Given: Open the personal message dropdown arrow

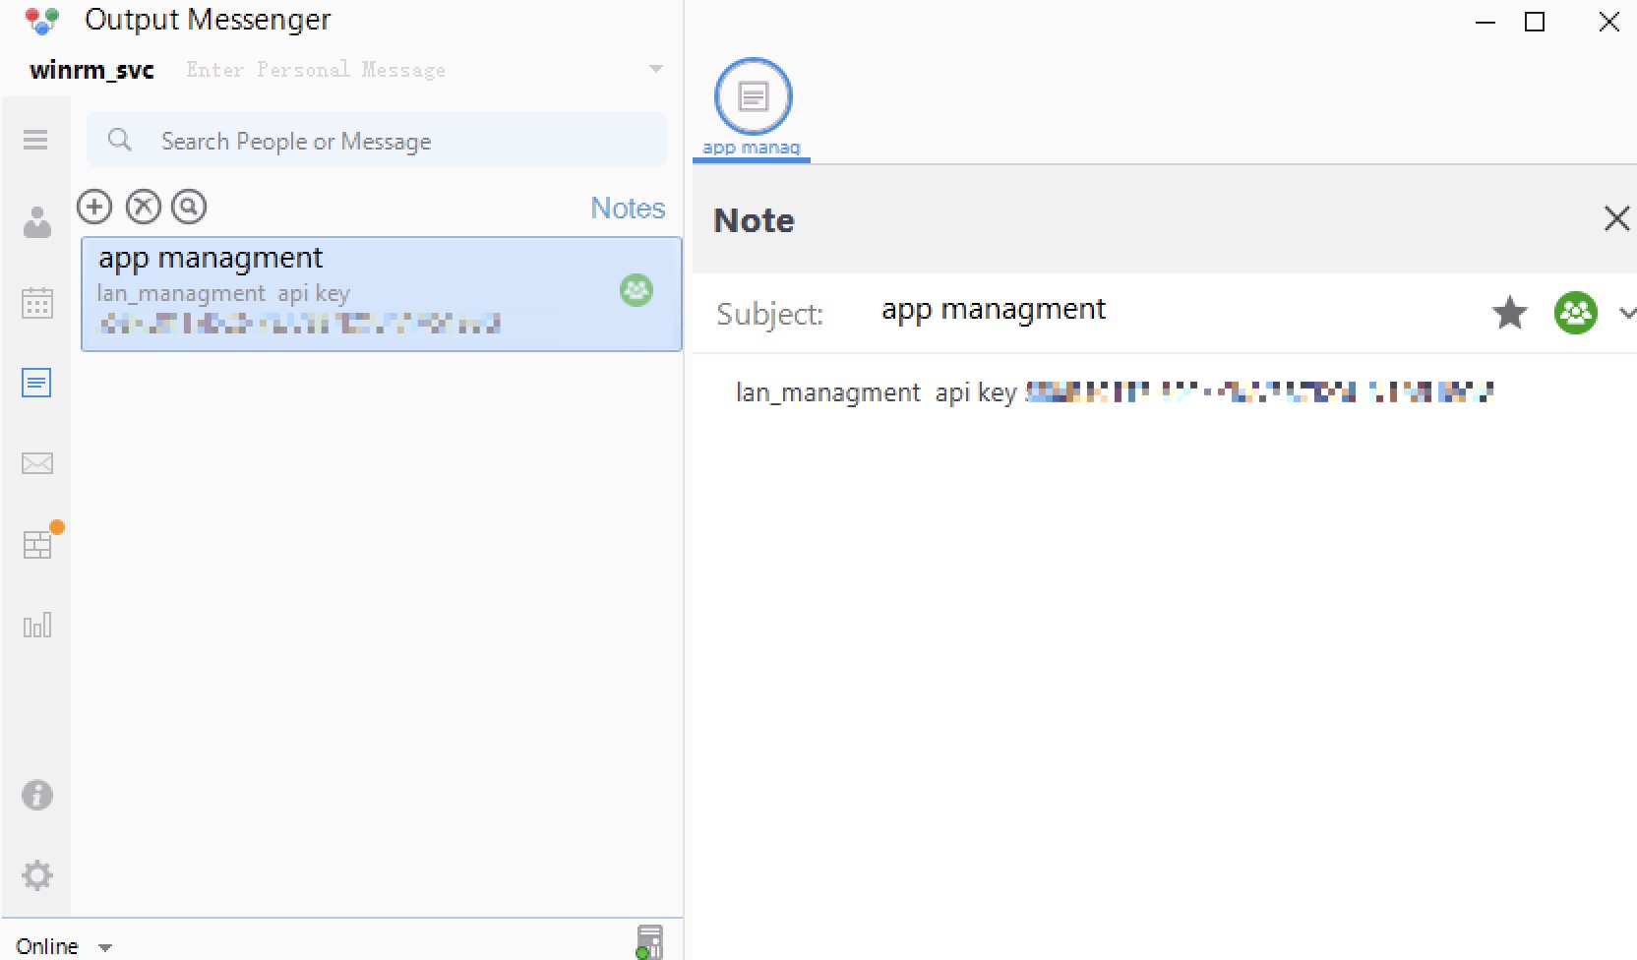Looking at the screenshot, I should tap(656, 69).
